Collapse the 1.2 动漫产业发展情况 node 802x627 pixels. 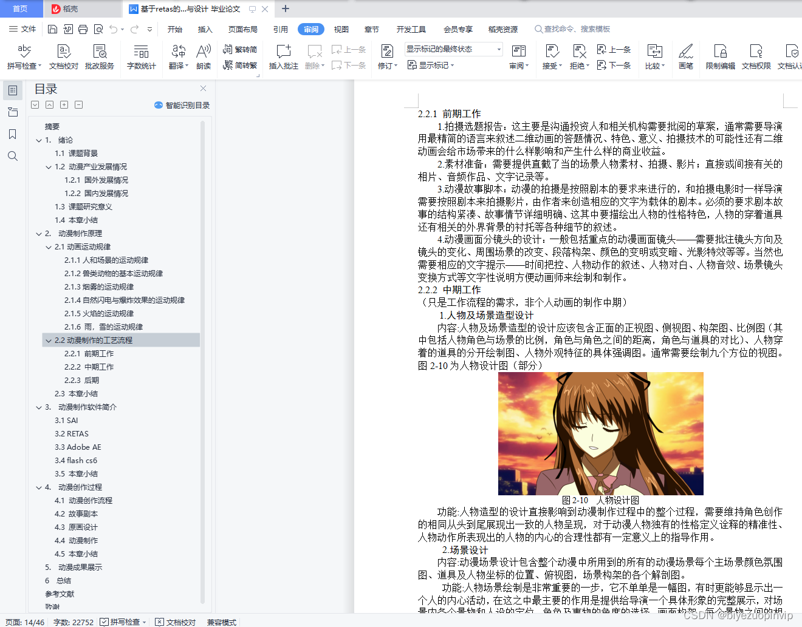coord(49,167)
